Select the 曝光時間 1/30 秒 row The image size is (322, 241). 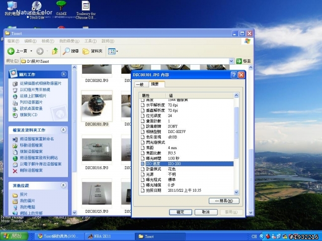187,159
